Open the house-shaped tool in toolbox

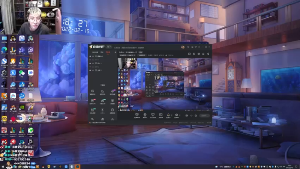(102, 119)
